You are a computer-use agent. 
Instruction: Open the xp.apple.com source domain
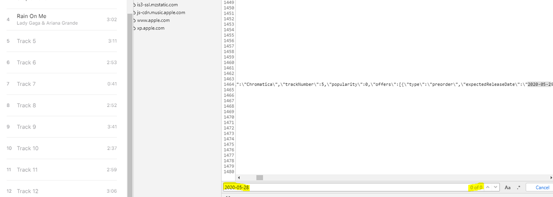point(151,28)
